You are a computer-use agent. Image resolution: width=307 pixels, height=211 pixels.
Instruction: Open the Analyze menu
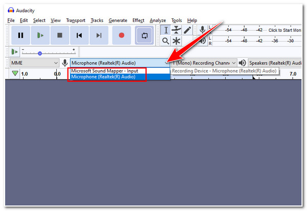158,20
